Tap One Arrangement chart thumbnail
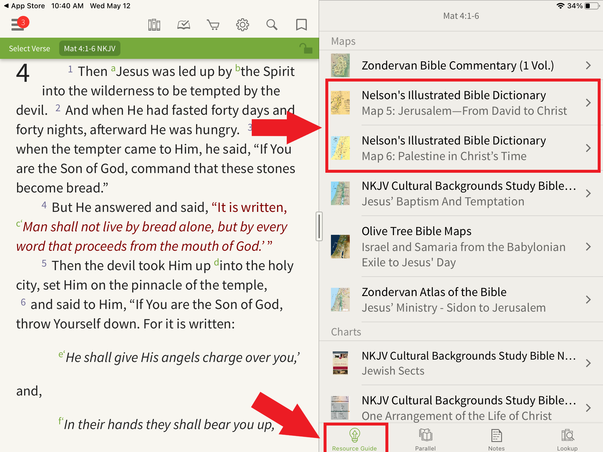Screen dimensions: 603x452 click(340, 408)
